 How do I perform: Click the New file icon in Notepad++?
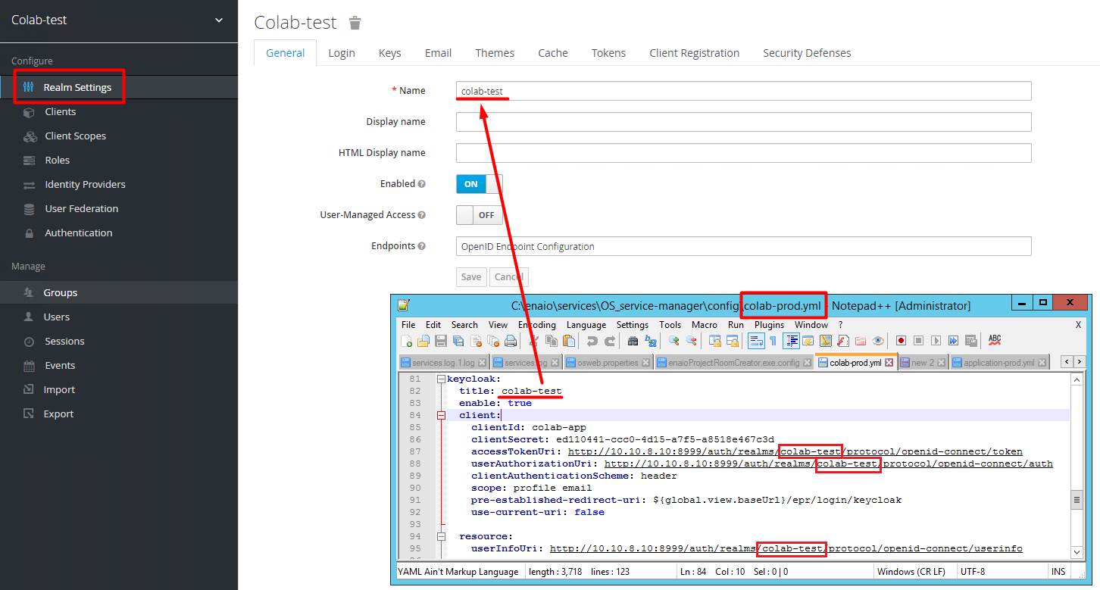pyautogui.click(x=407, y=341)
